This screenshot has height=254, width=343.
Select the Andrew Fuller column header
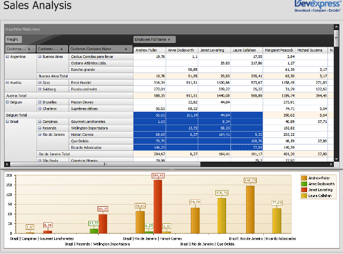150,50
